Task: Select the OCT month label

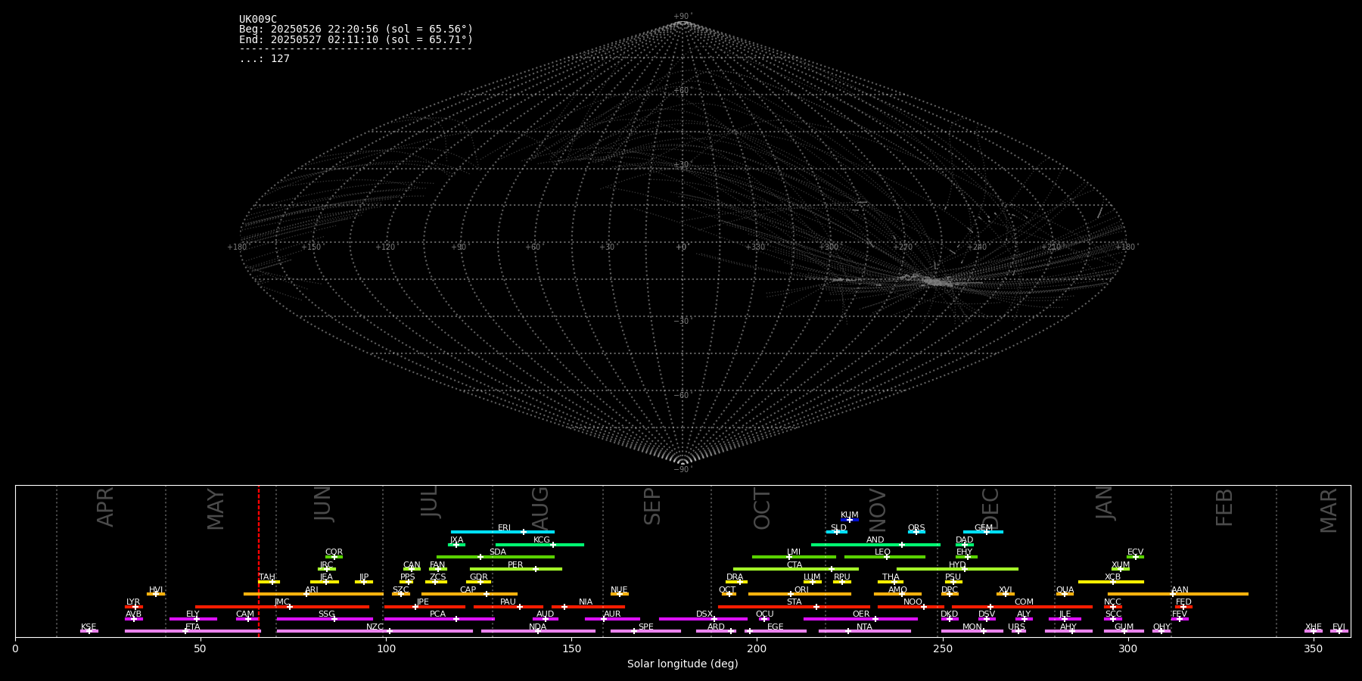Action: 762,508
